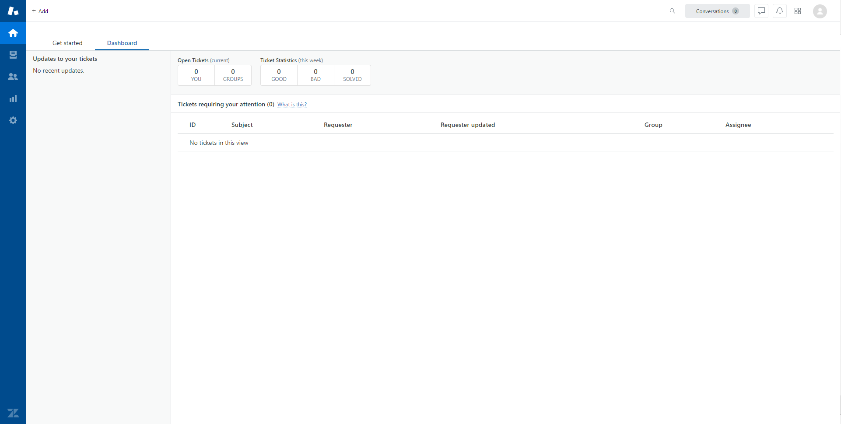Sort by Requester updated column header

coord(468,125)
